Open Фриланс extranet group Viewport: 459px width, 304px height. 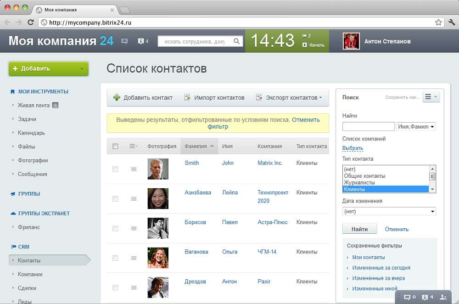pos(28,227)
